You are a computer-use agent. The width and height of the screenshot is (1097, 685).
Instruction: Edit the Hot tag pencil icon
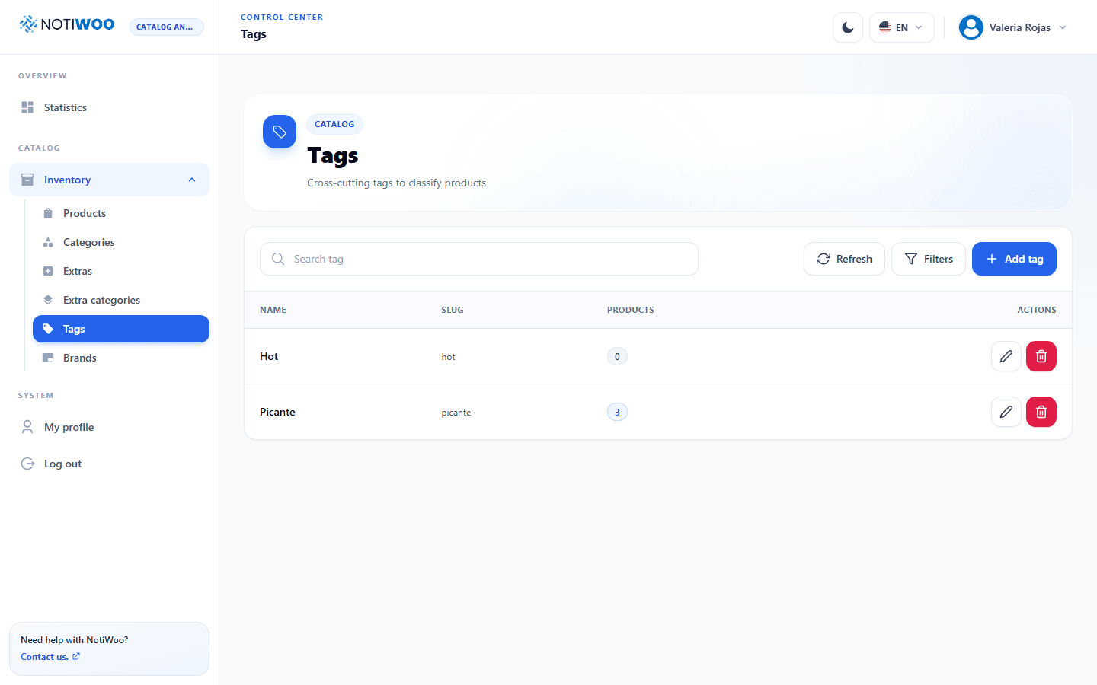coord(1006,356)
